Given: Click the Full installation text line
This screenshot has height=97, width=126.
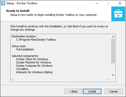Looking at the screenshot, I should [25, 49].
